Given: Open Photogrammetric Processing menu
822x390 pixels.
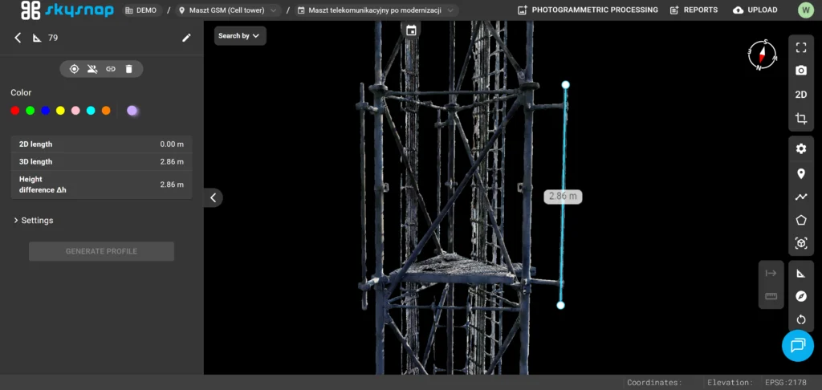Looking at the screenshot, I should click(587, 10).
